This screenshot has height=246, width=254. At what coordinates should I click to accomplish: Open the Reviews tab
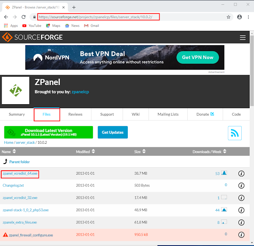[x=75, y=114]
